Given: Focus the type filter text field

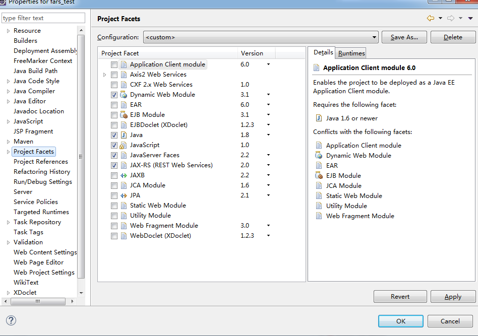Looking at the screenshot, I should (43, 18).
